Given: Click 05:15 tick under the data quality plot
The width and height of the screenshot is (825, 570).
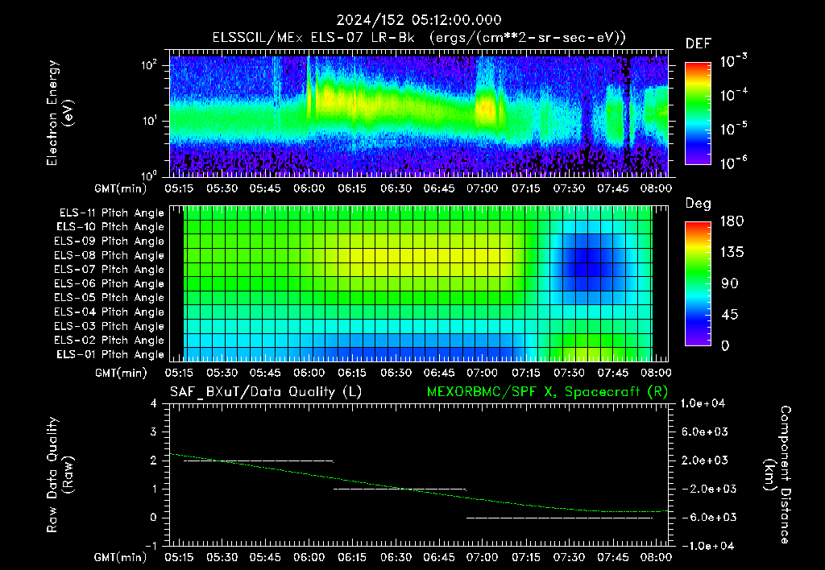Looking at the screenshot, I should (179, 557).
